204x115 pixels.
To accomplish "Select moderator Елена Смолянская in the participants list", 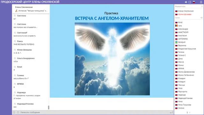I will pyautogui.click(x=186, y=11).
